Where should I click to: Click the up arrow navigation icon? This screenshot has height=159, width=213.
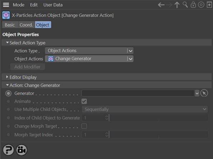177,5
